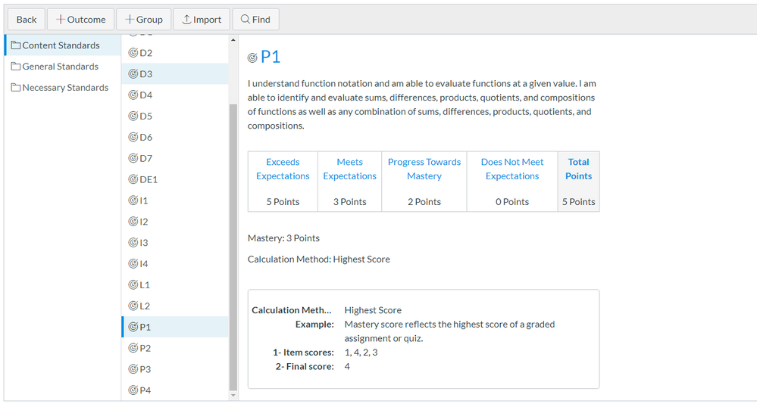Viewport: 757px width, 407px height.
Task: Create a new Group
Action: click(x=144, y=20)
